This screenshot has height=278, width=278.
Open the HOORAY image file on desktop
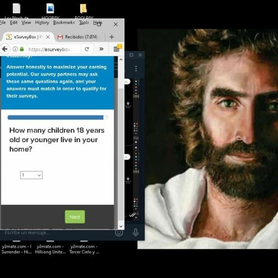[50, 11]
